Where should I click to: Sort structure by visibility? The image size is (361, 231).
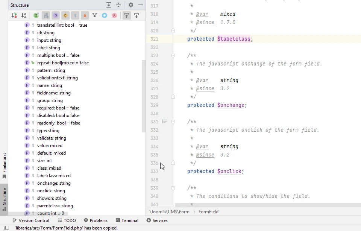(14, 15)
